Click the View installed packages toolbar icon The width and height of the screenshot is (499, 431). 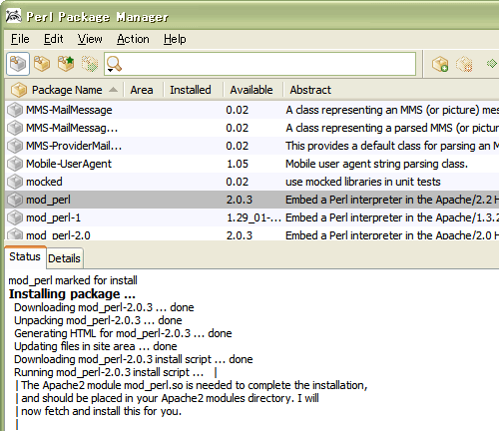(42, 64)
